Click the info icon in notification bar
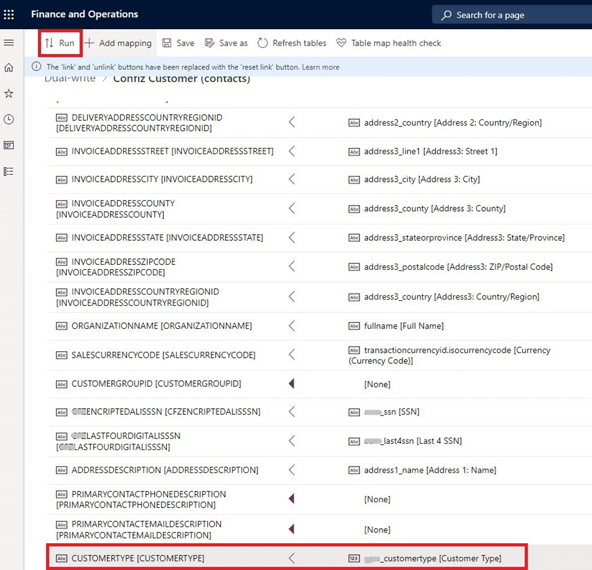The width and height of the screenshot is (592, 570). coord(36,67)
